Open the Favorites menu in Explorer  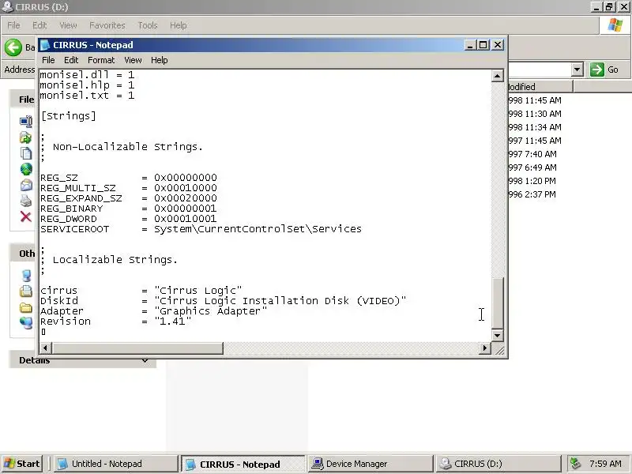pyautogui.click(x=107, y=25)
